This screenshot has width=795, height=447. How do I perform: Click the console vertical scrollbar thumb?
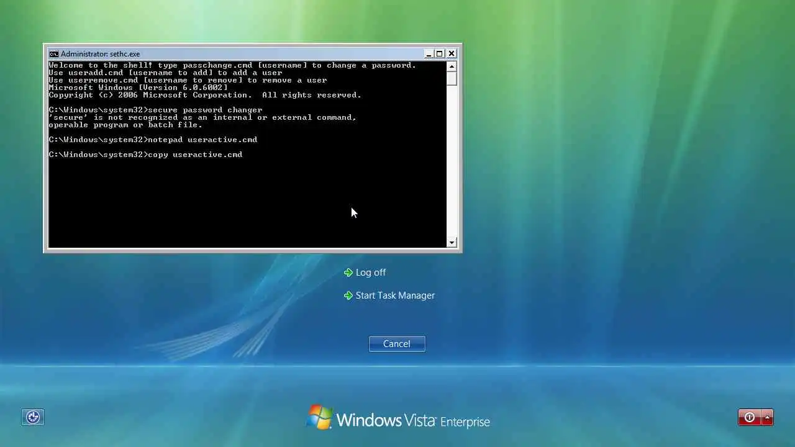coord(452,78)
